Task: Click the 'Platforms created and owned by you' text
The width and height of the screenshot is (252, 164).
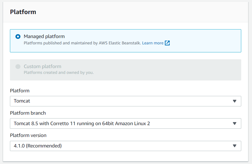Action: click(x=59, y=73)
